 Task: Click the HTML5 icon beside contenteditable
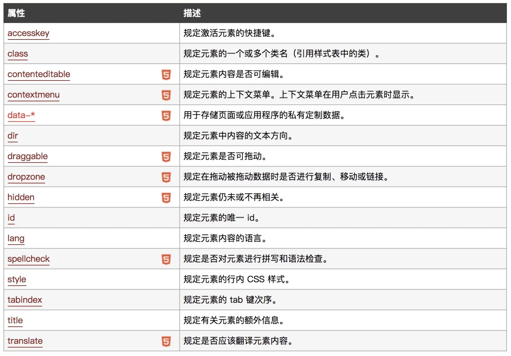[166, 75]
